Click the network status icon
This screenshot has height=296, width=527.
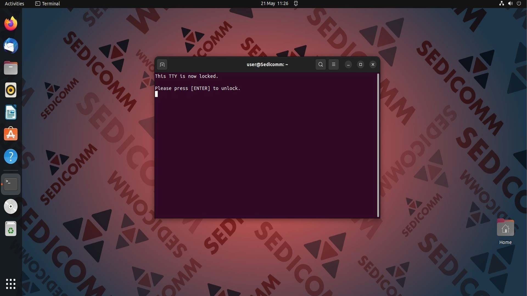[501, 4]
